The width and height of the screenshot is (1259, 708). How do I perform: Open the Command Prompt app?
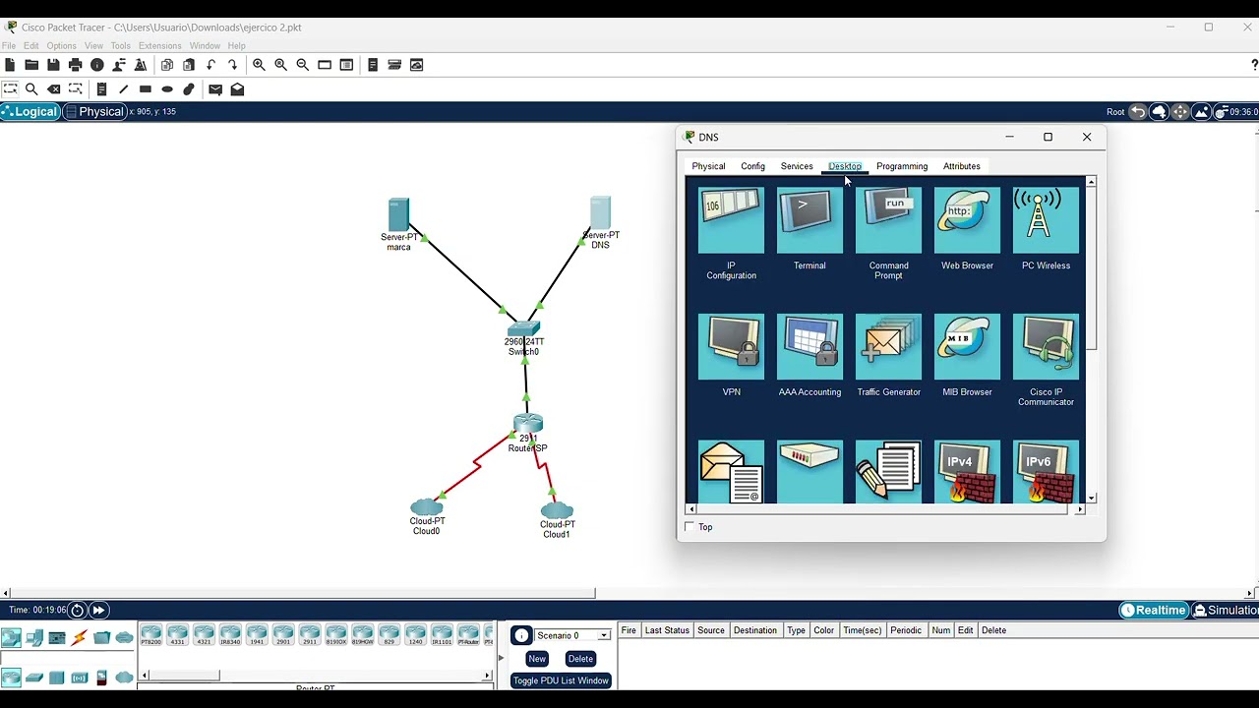(x=888, y=220)
